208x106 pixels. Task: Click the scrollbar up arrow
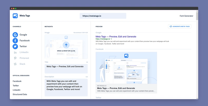197,11
